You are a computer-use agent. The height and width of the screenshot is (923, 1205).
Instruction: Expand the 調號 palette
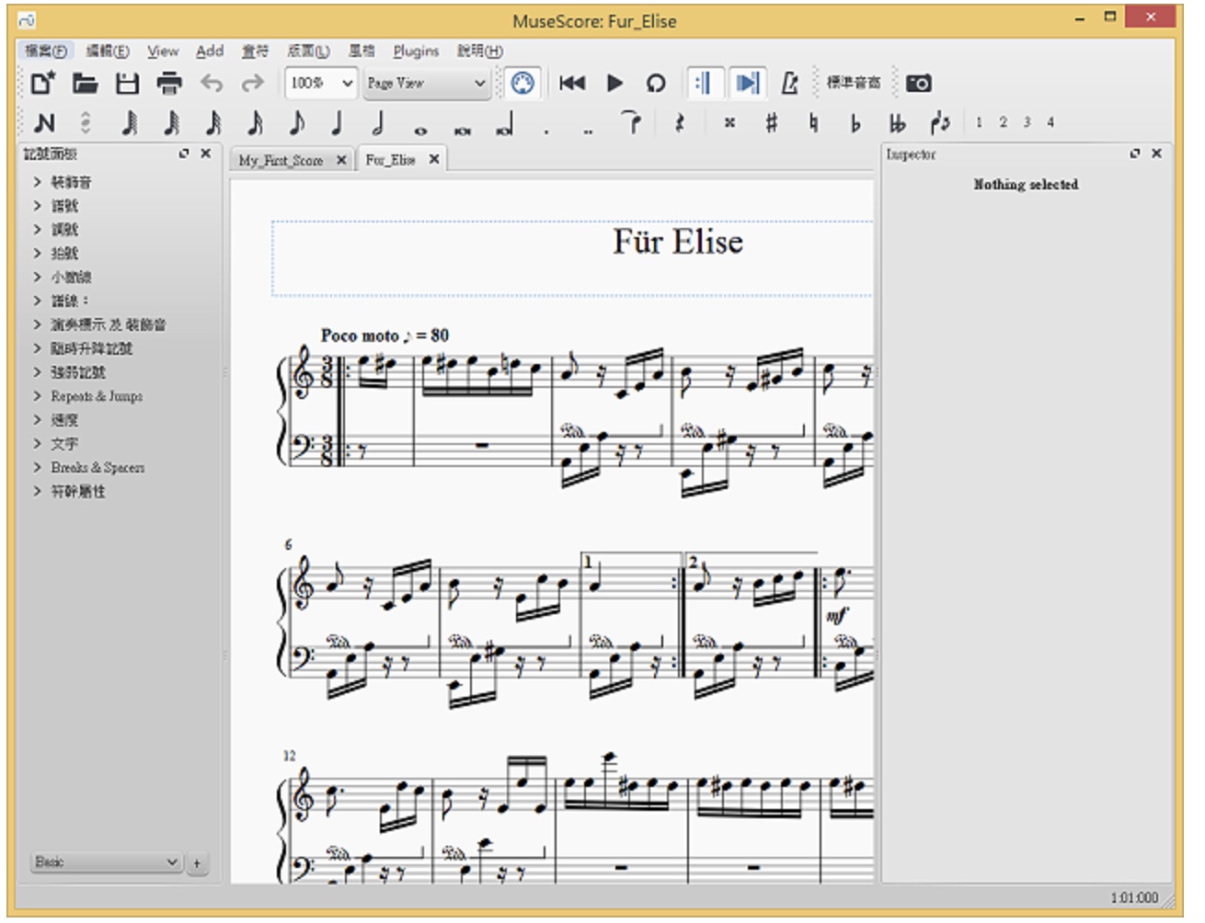[x=64, y=230]
